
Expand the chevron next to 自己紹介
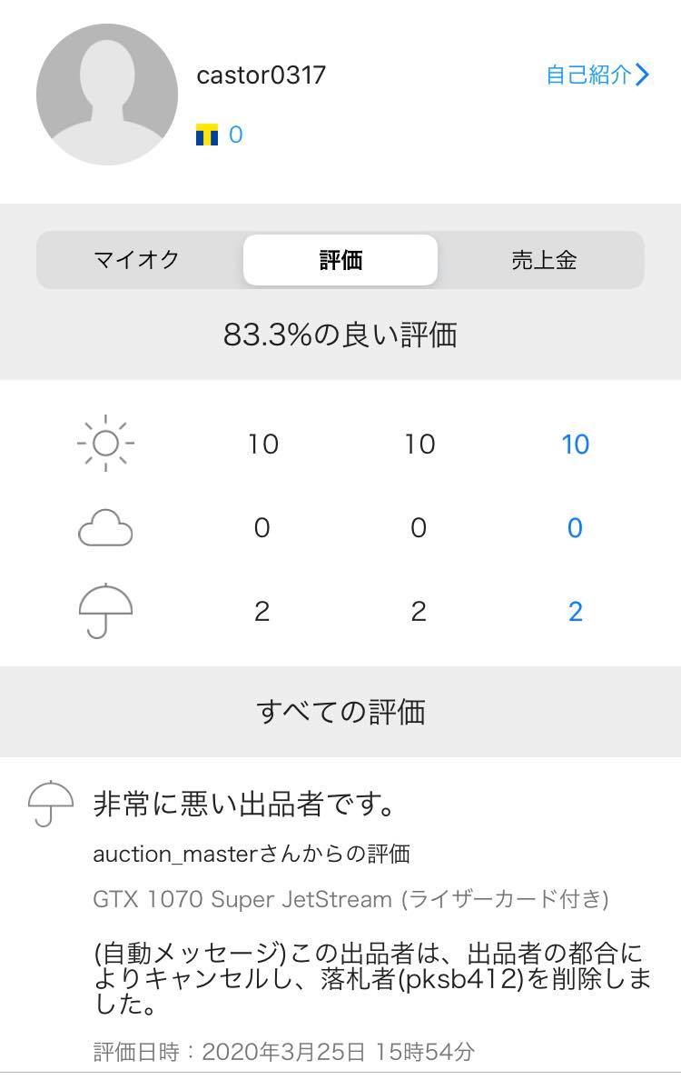pos(643,75)
